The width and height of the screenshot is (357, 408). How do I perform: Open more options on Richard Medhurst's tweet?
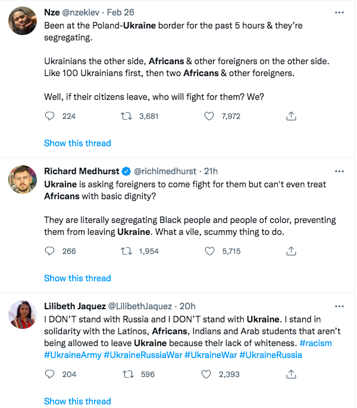(339, 171)
